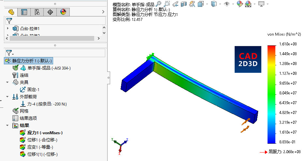Collapse the 外部载荷 external loads node
The height and width of the screenshot is (161, 305).
[x=7, y=97]
